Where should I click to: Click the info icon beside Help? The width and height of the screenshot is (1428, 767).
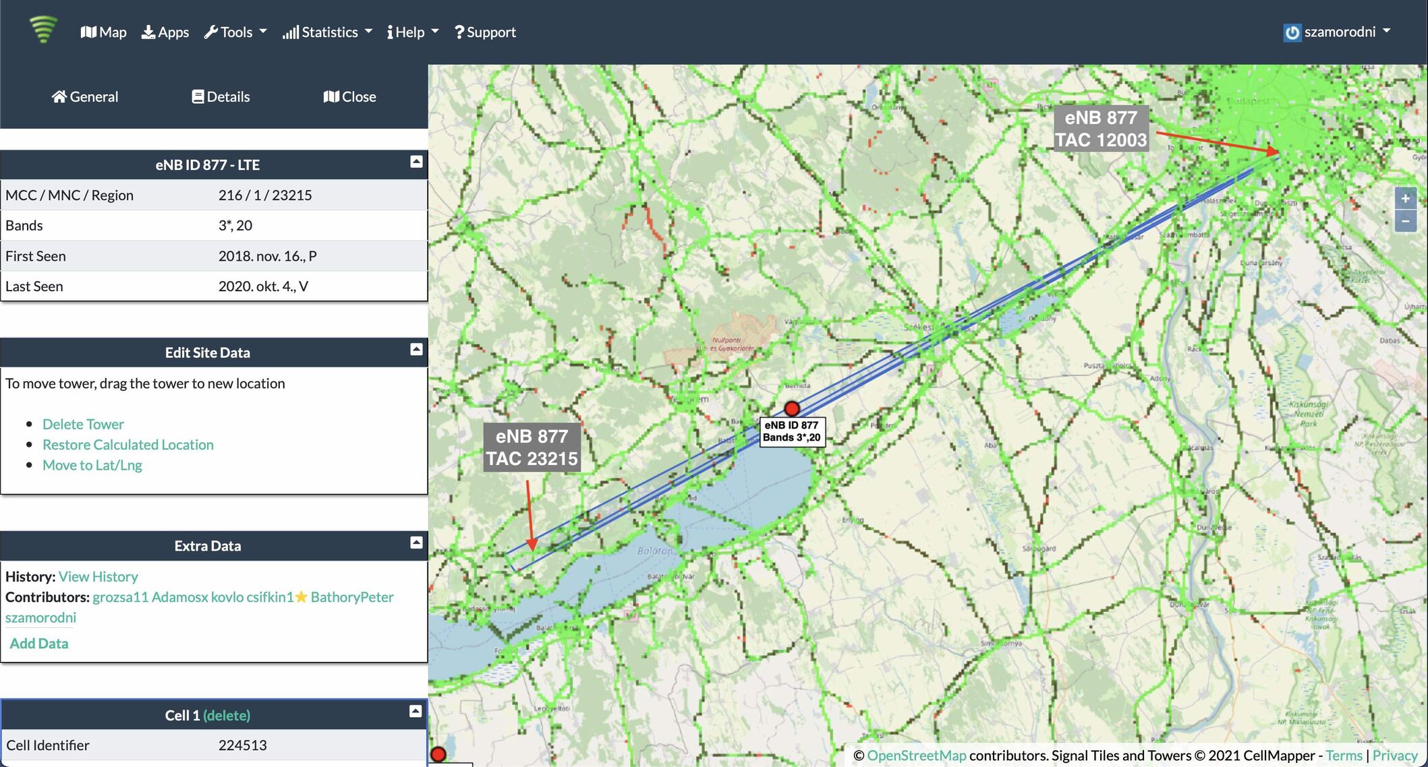[390, 32]
